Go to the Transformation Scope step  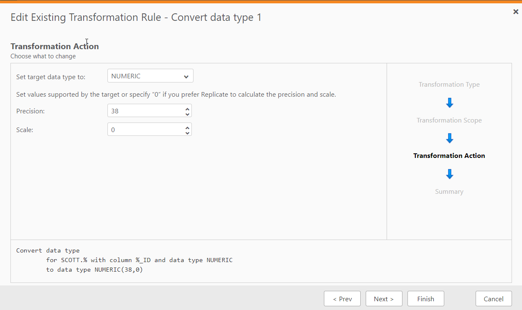pos(449,120)
